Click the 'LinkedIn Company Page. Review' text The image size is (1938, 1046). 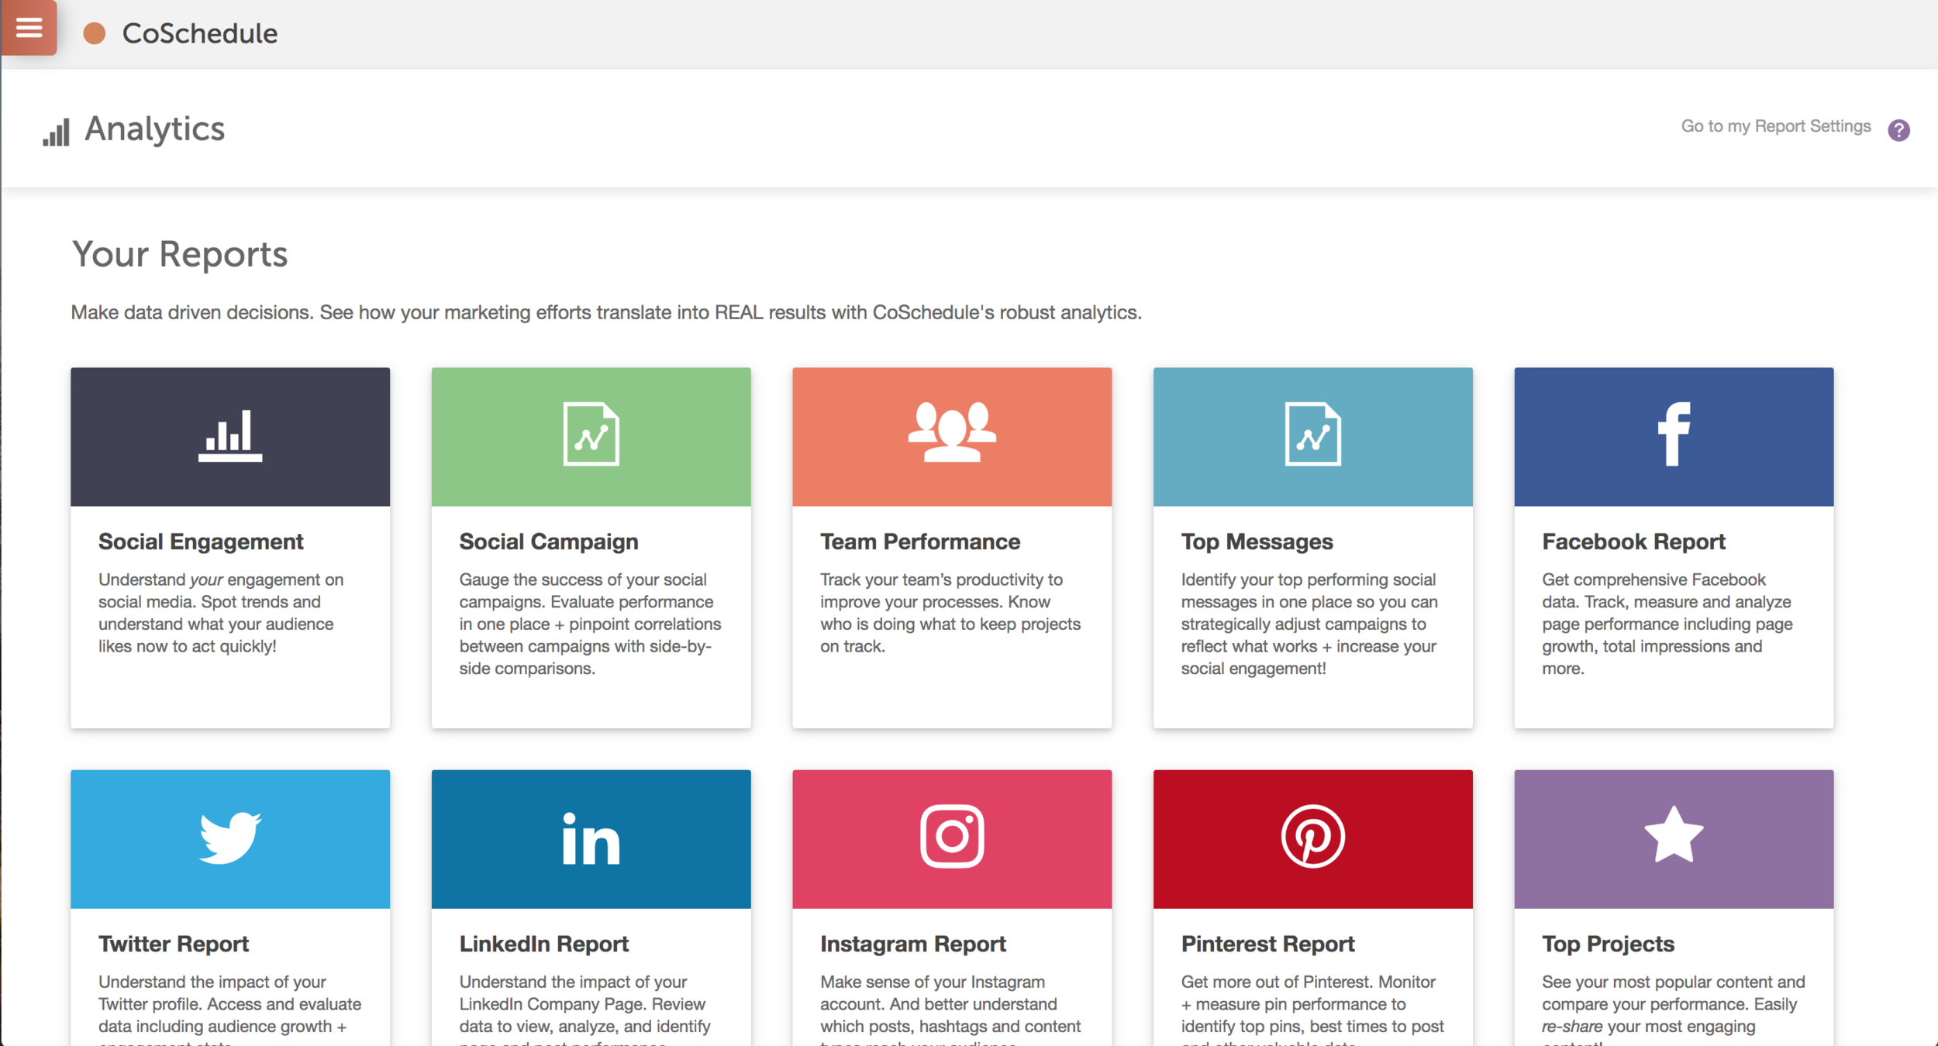click(582, 1004)
